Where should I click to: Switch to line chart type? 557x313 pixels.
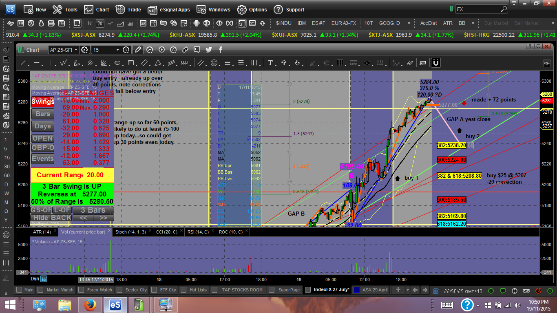110,23
